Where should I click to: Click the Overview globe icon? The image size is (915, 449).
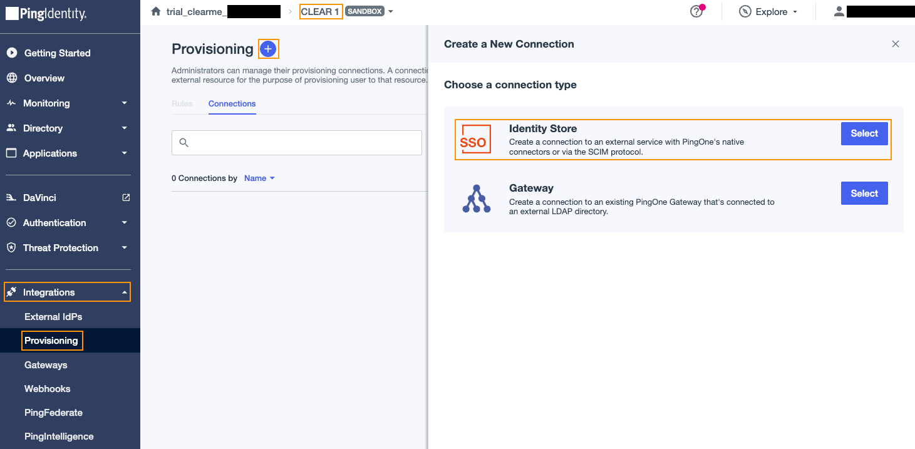click(x=11, y=78)
